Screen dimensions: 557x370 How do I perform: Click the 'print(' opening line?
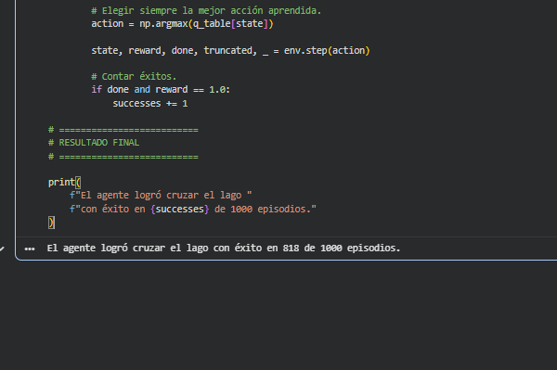(x=65, y=183)
